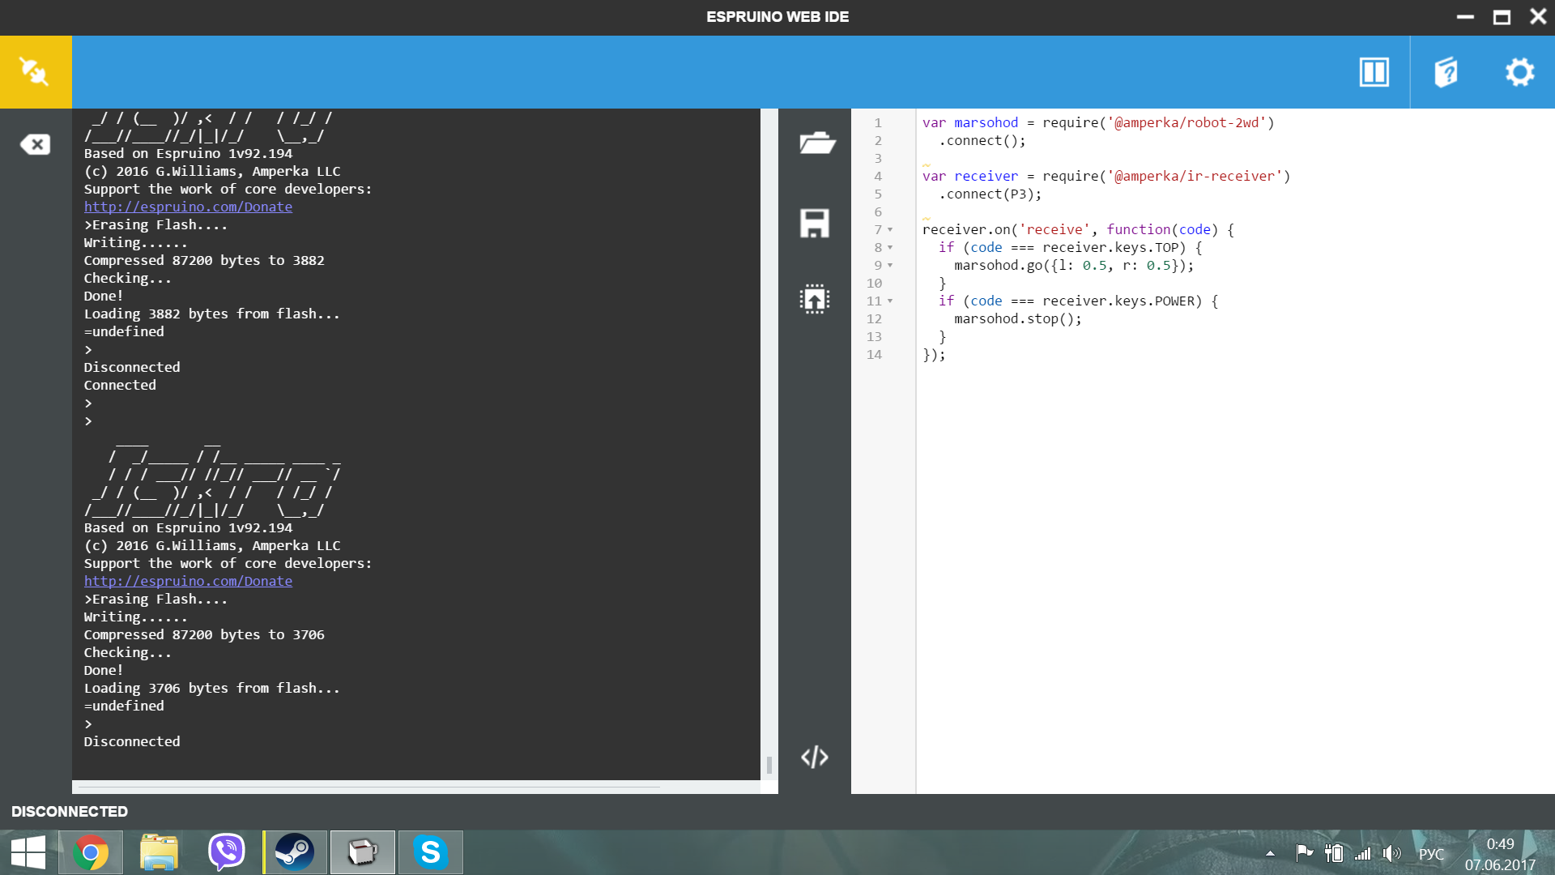Open the file upload/deploy icon
1555x875 pixels.
click(814, 298)
